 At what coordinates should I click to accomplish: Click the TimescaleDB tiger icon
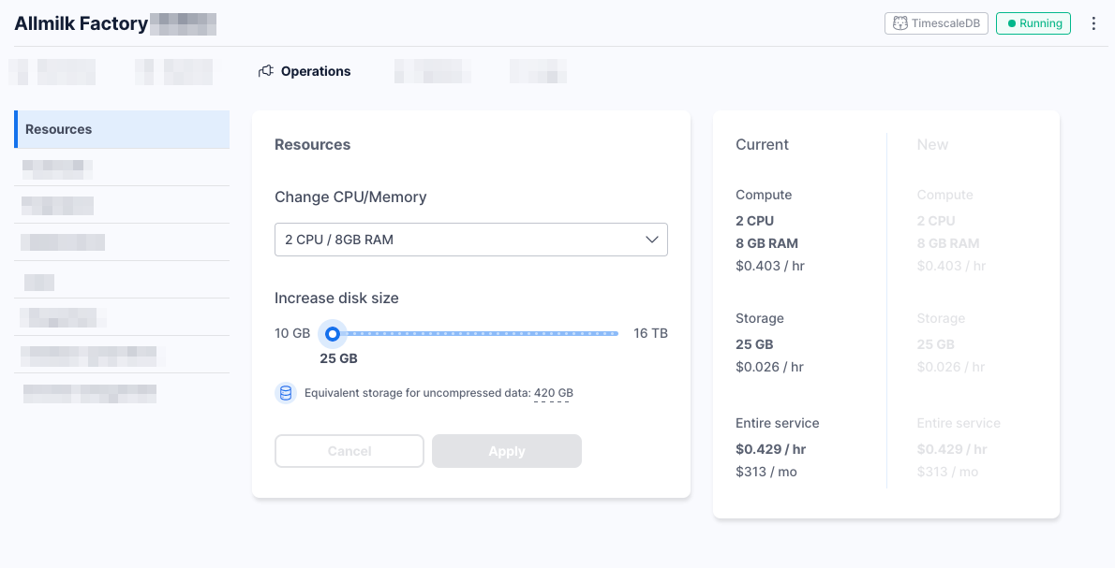(900, 23)
